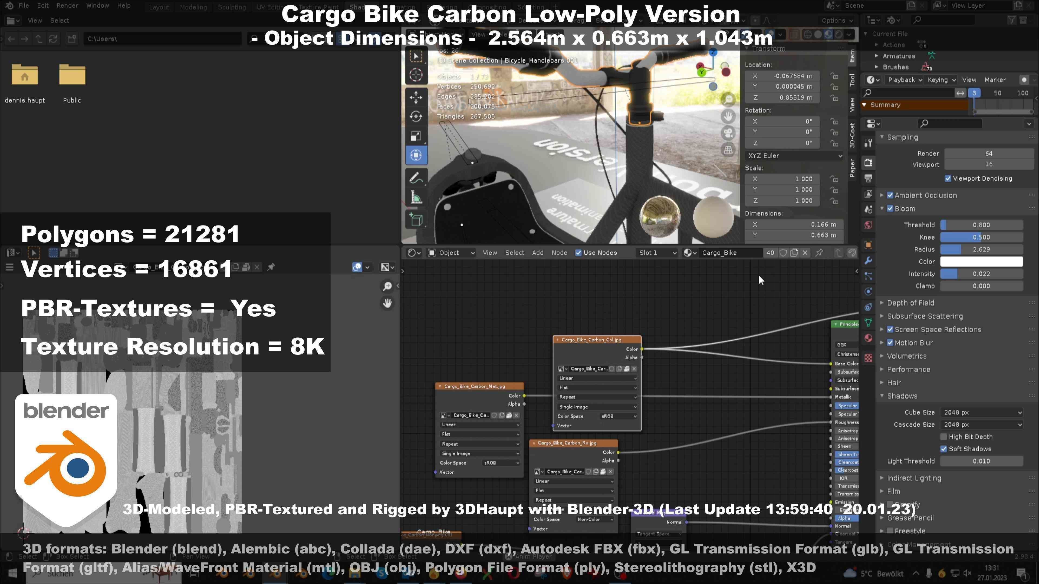Select the Scale tool in viewport toolbar

coord(416,136)
